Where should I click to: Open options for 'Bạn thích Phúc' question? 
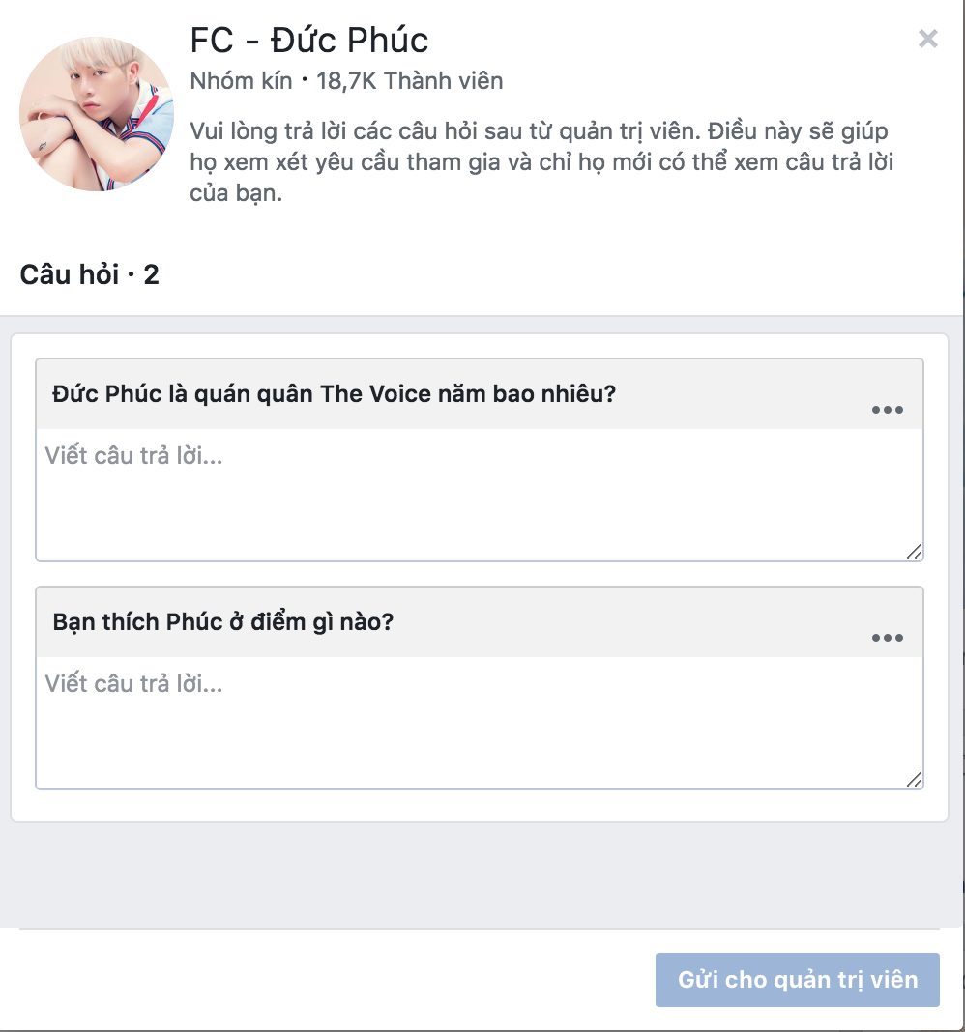tap(887, 637)
